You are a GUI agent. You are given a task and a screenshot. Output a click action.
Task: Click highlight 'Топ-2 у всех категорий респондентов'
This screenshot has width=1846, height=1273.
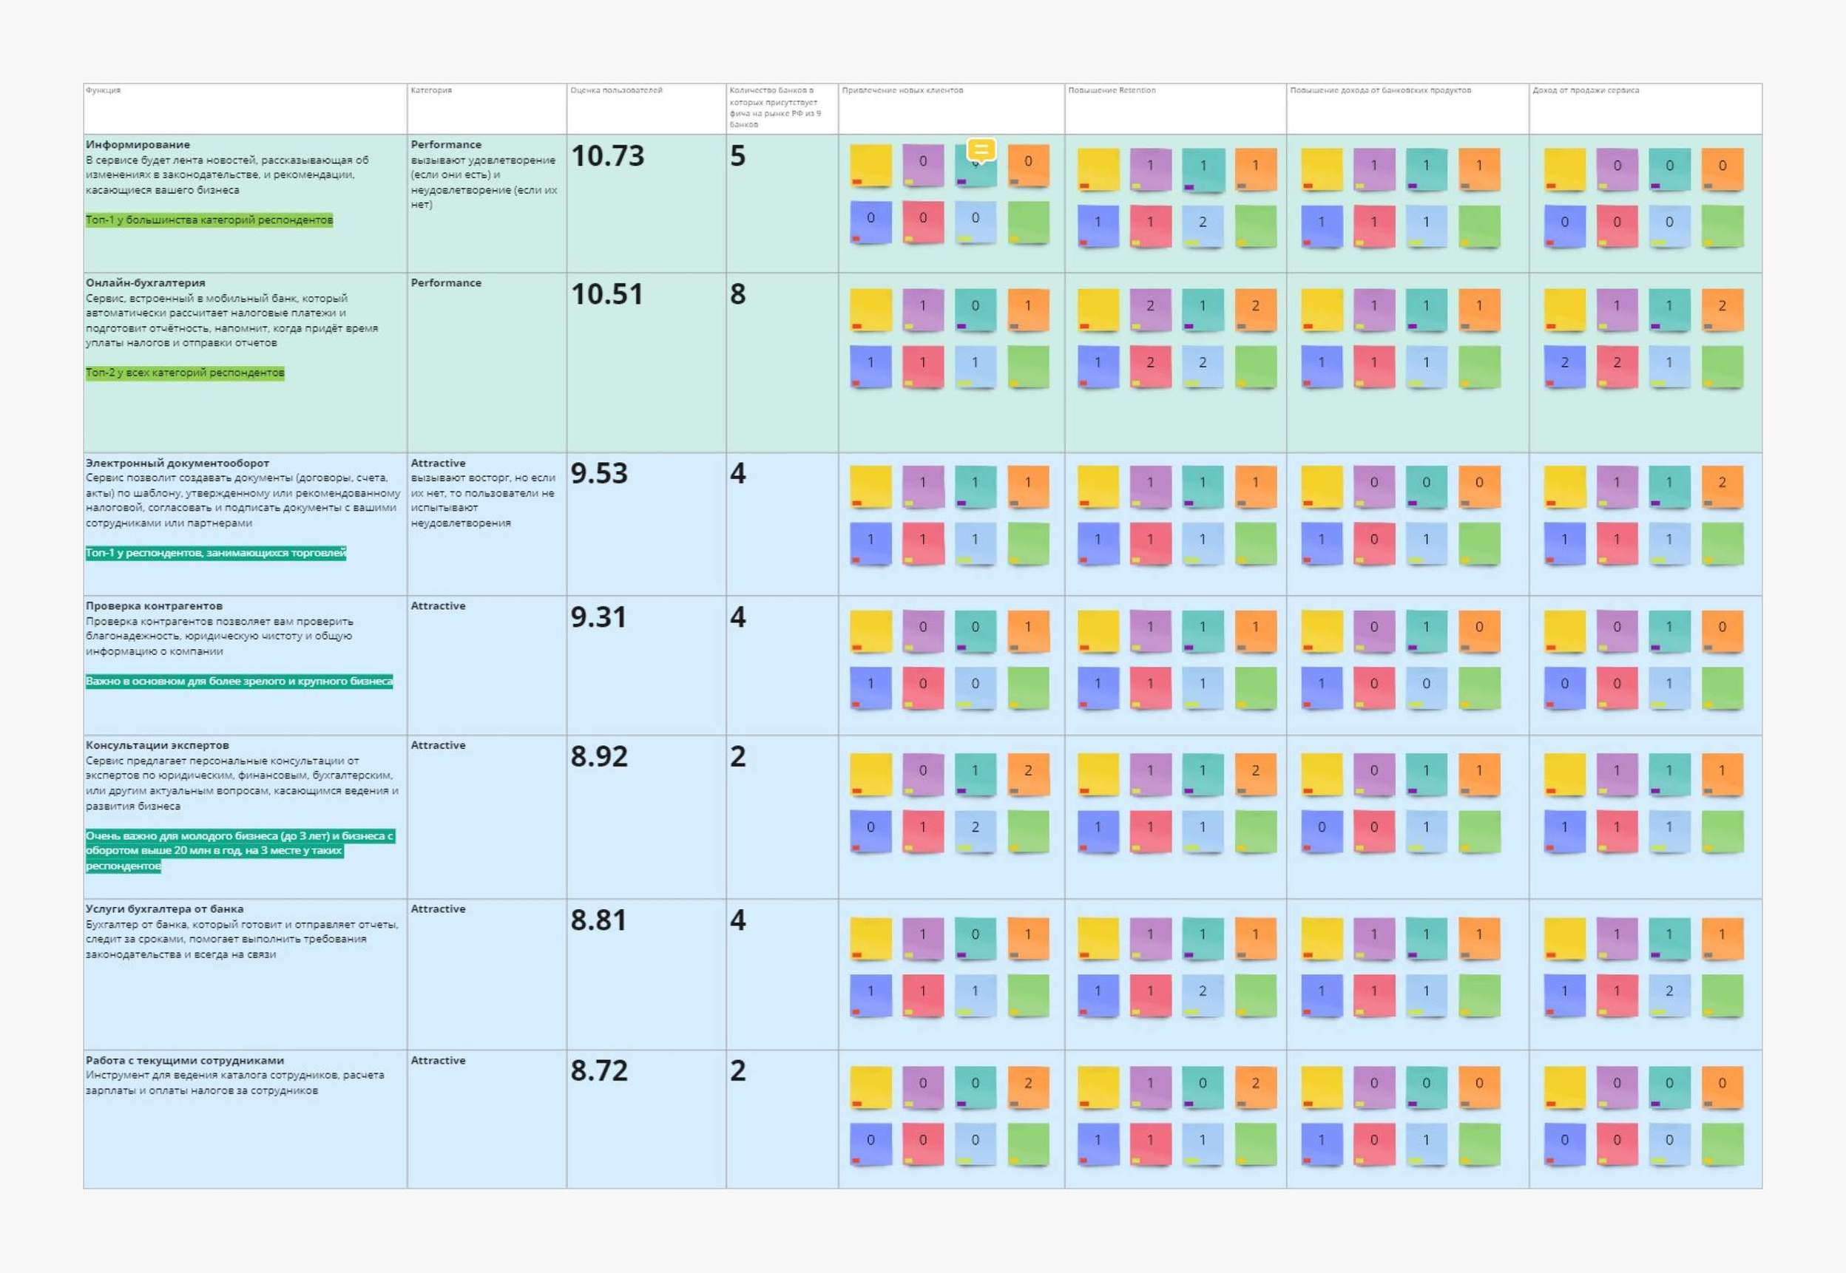(185, 373)
